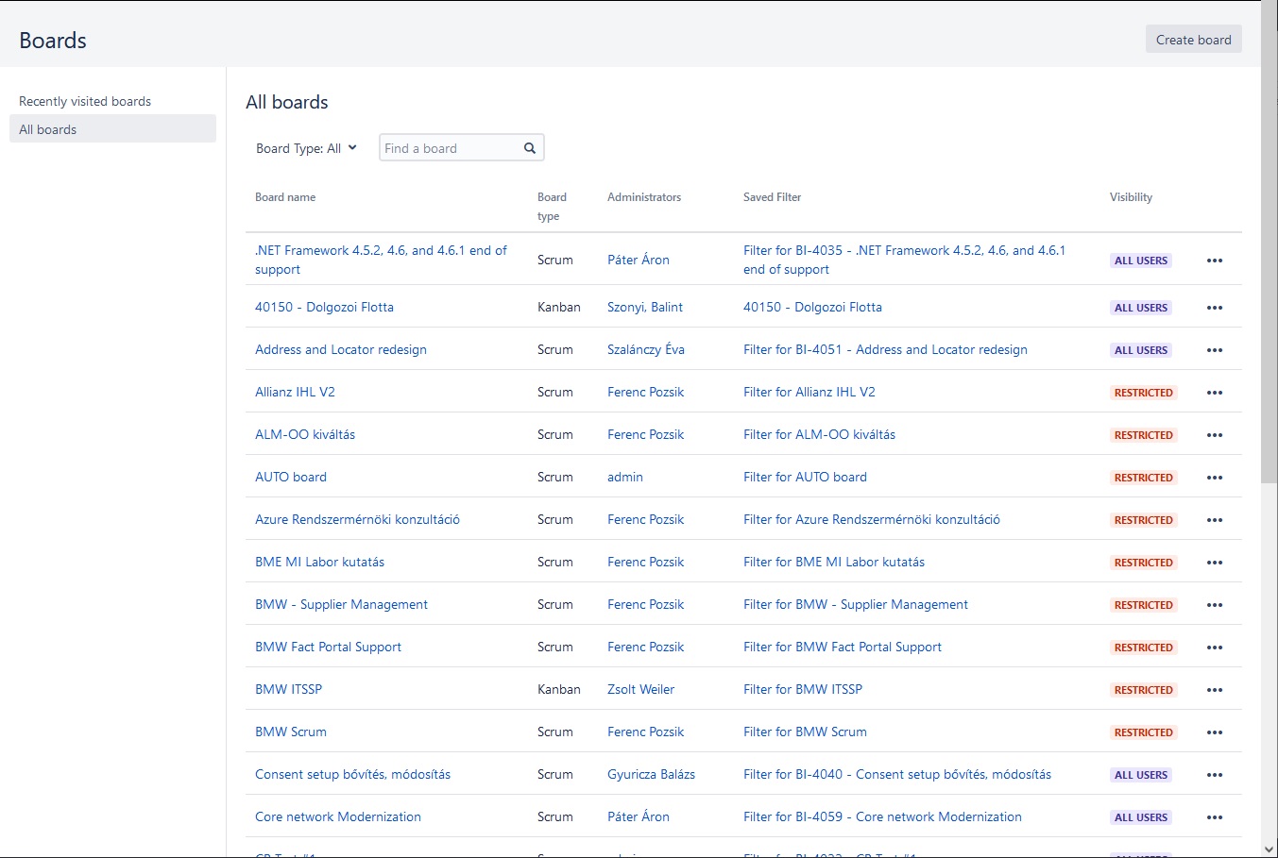Screen dimensions: 1278x858
Task: Open the Board Type filter dropdown
Action: (305, 147)
